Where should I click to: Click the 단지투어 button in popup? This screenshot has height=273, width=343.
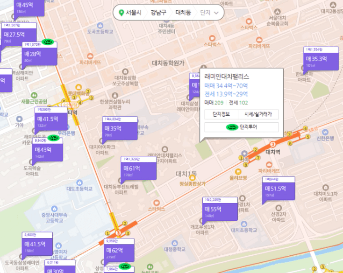pos(242,127)
